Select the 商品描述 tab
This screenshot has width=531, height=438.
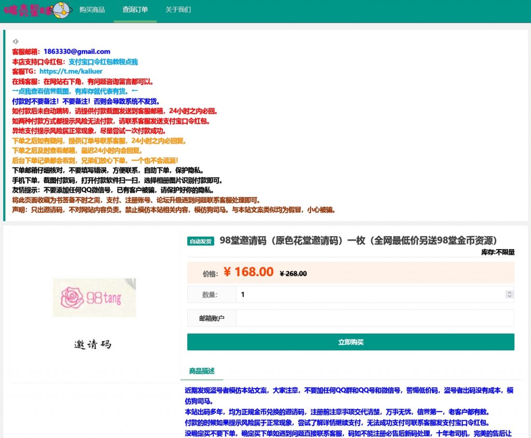click(x=202, y=371)
